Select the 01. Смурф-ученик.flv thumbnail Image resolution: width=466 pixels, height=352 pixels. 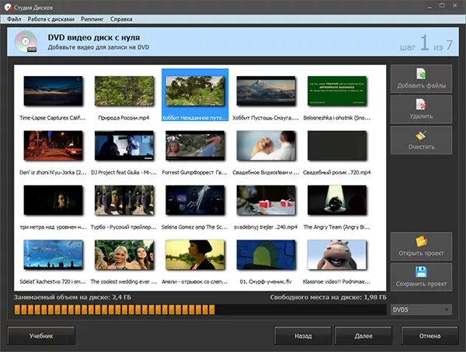pos(266,254)
